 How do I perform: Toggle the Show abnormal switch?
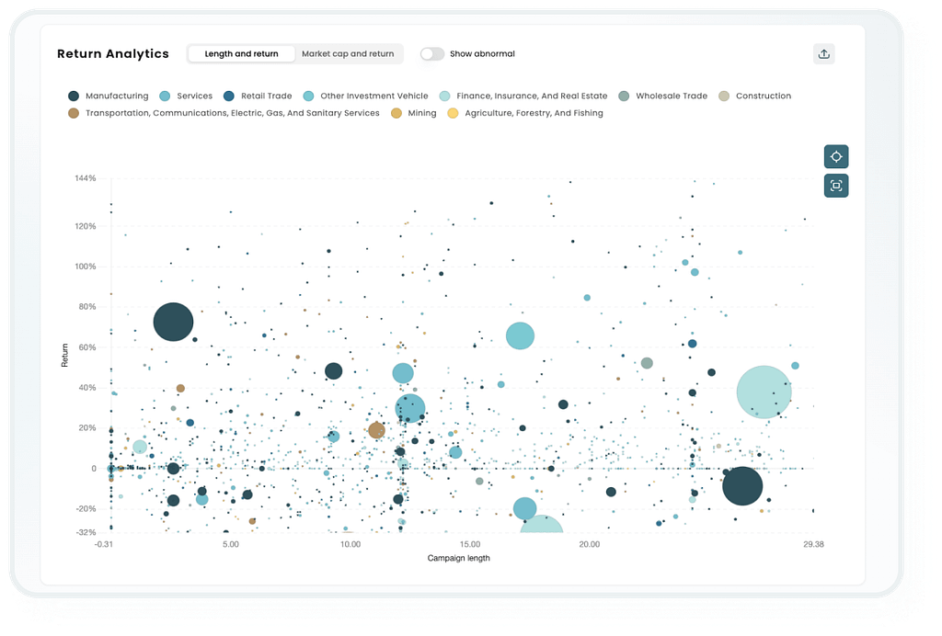pos(431,54)
